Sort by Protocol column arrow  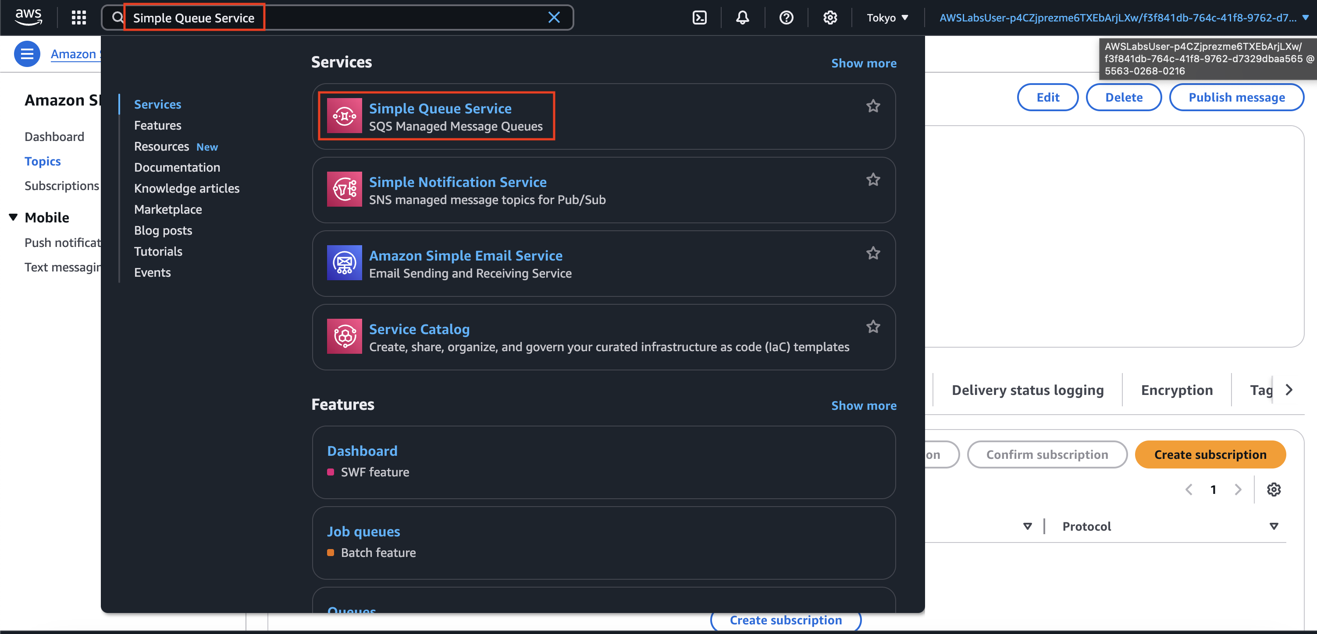point(1274,526)
